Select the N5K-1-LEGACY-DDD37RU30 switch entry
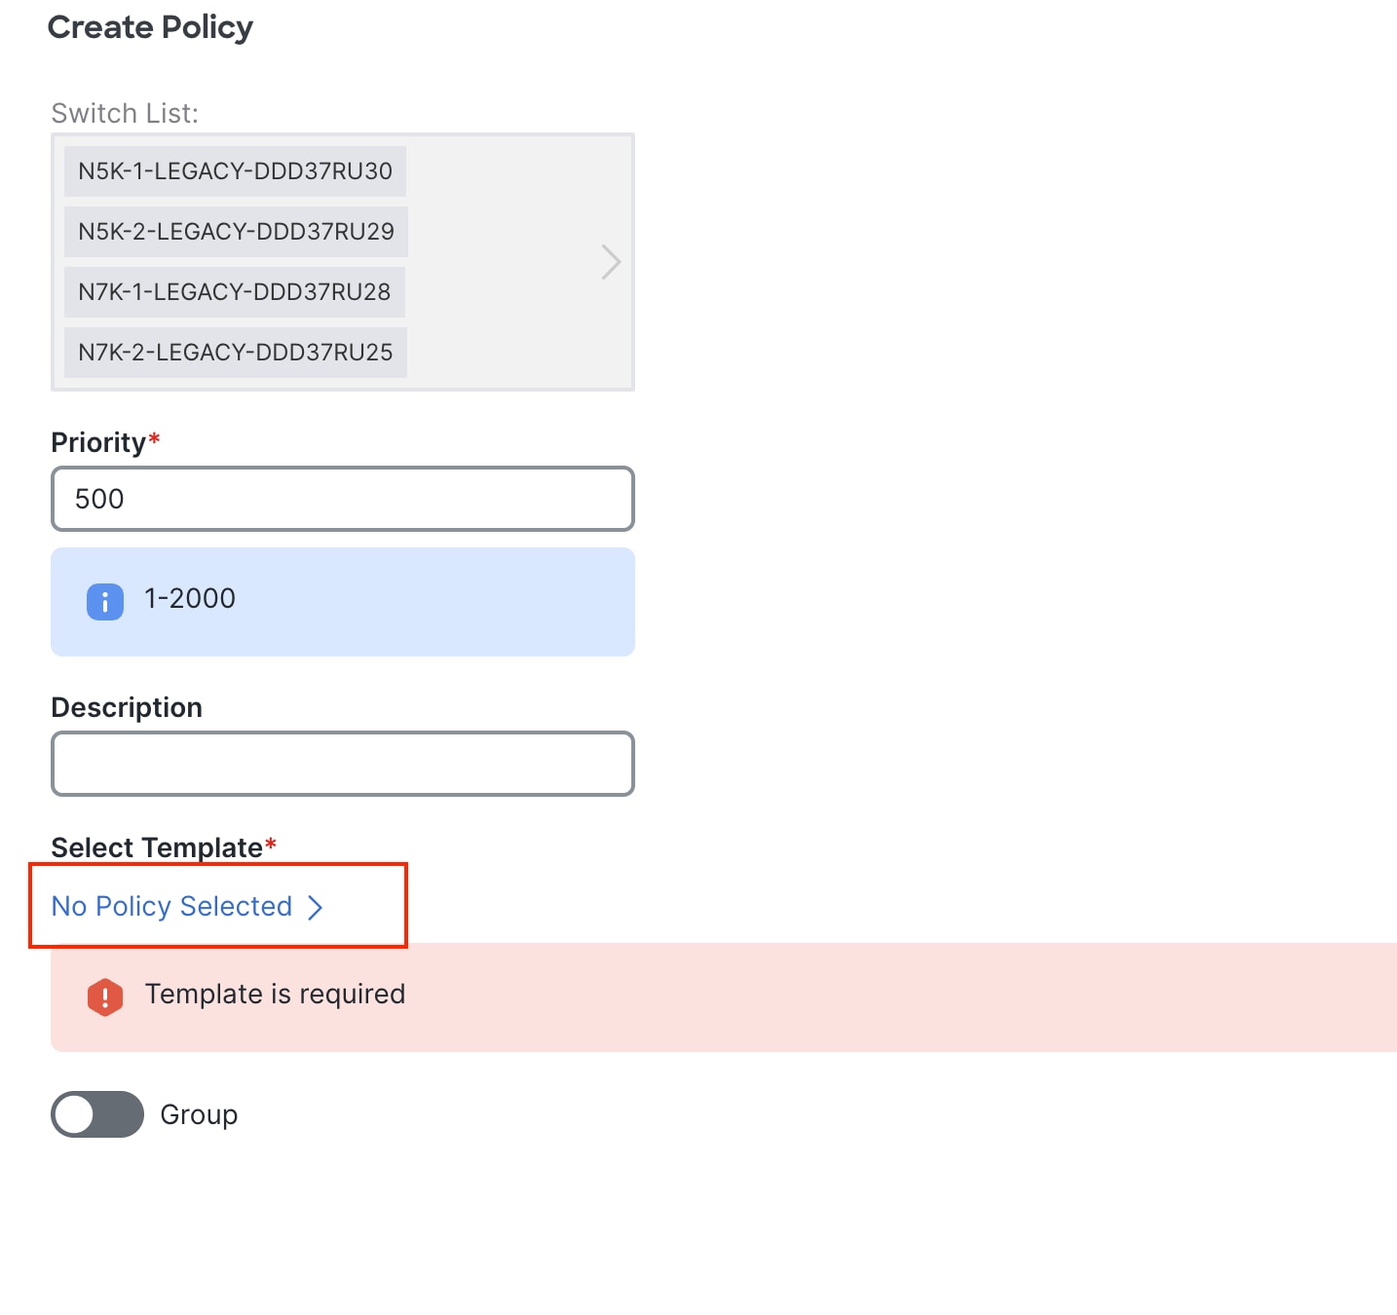The height and width of the screenshot is (1315, 1397). [234, 171]
